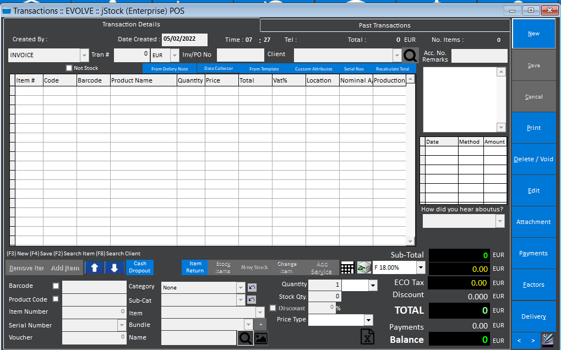The image size is (561, 350).
Task: Click the Date Created input field
Action: coord(184,40)
